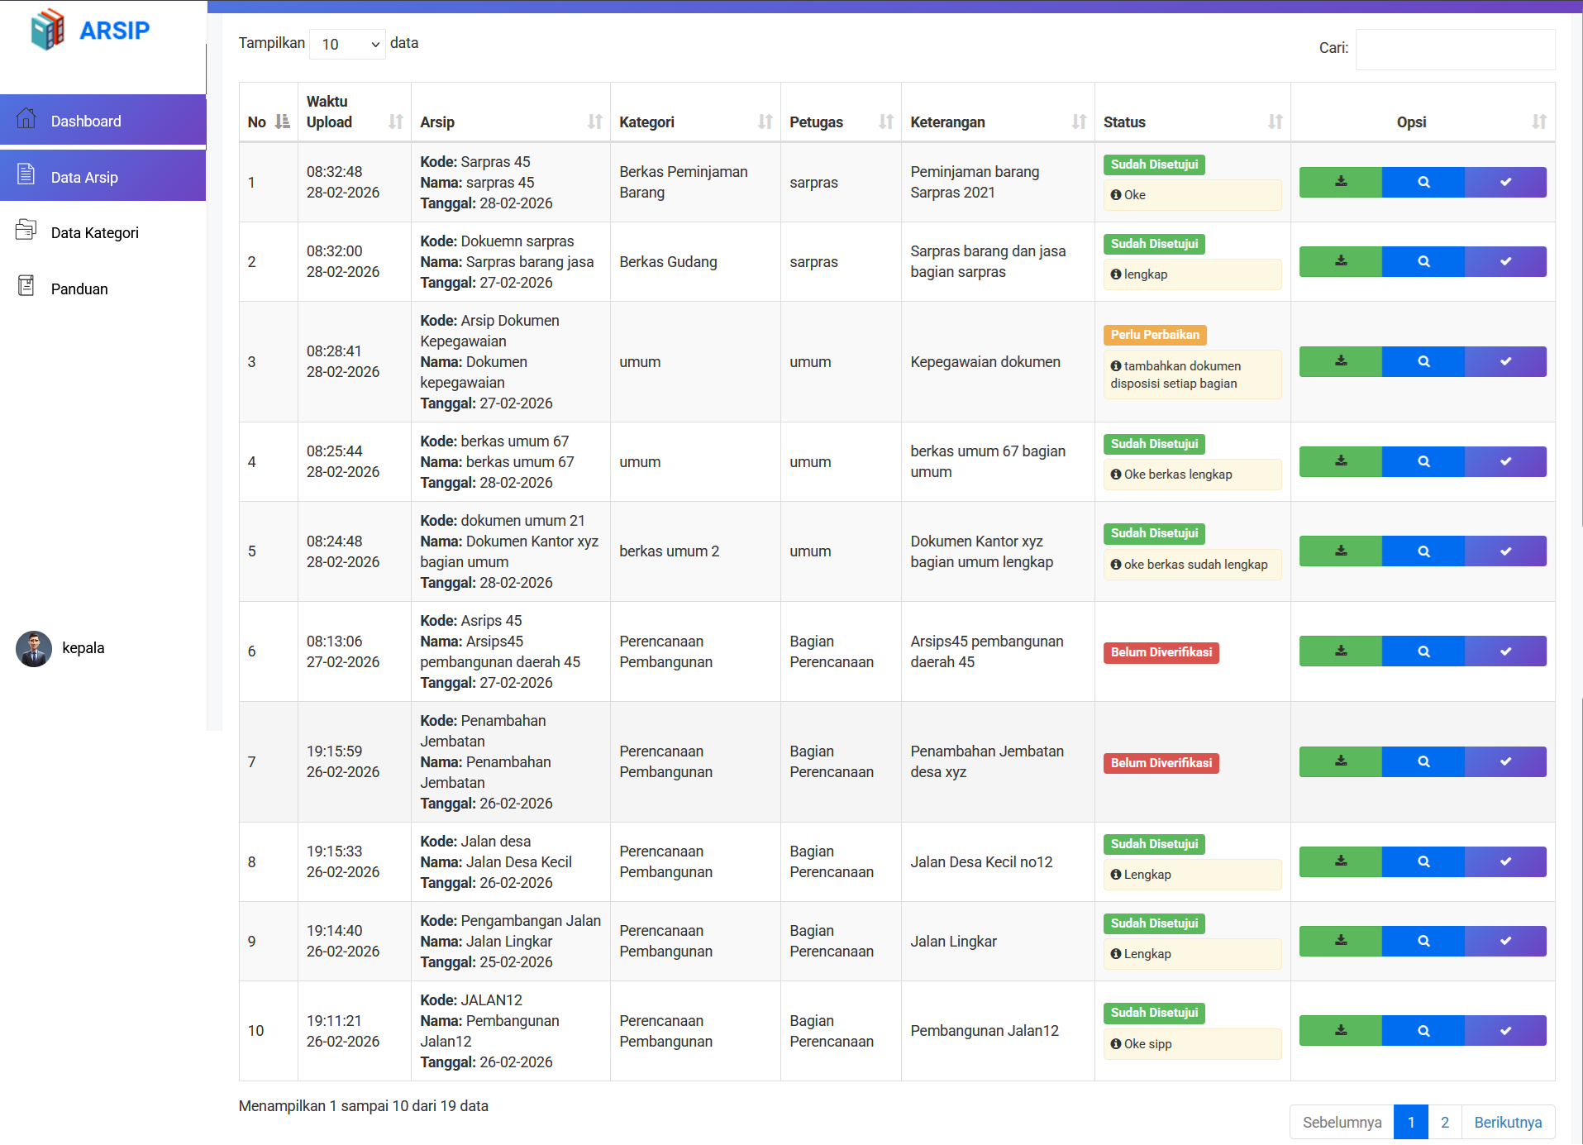Viewport: 1583px width, 1145px height.
Task: Sort table by Kategori column
Action: pos(695,112)
